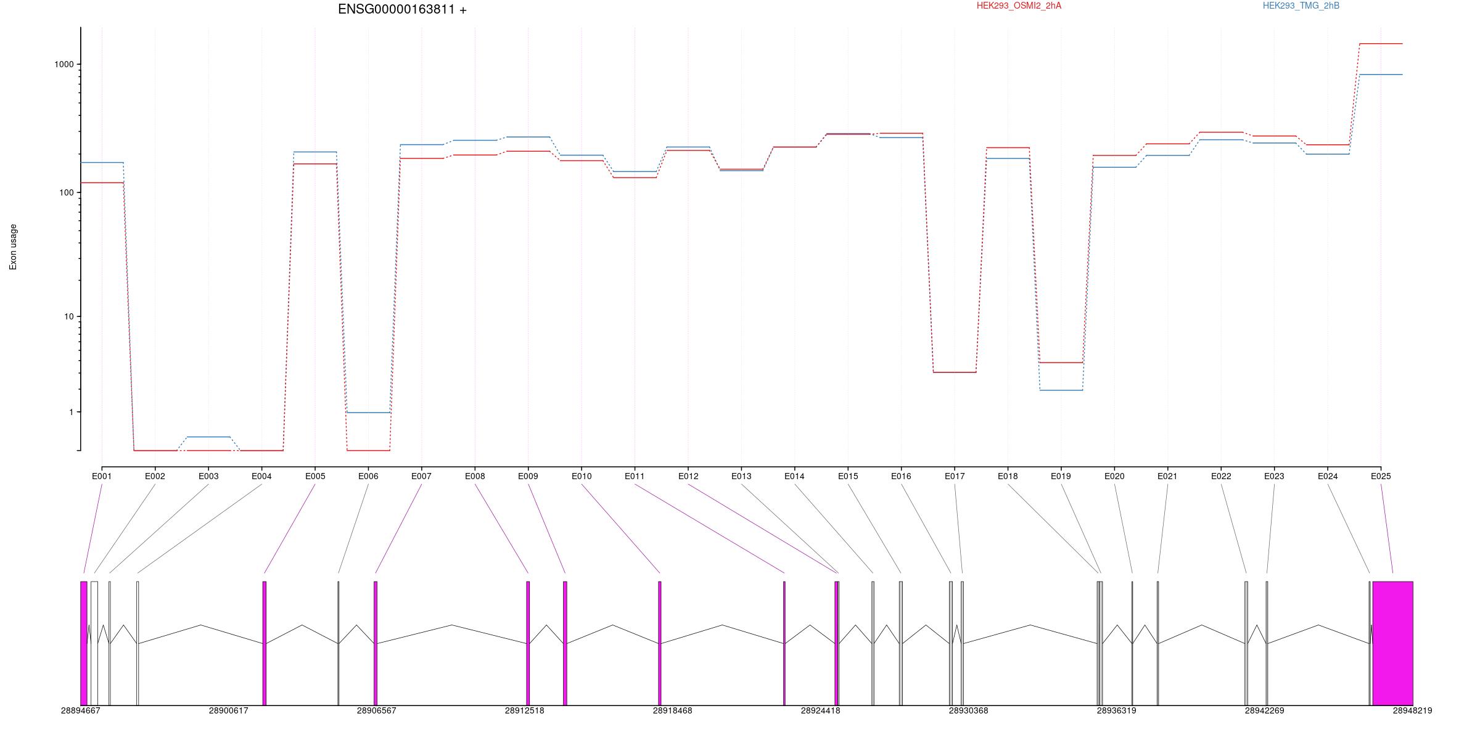
Task: Click exon label E017
Action: pyautogui.click(x=955, y=477)
